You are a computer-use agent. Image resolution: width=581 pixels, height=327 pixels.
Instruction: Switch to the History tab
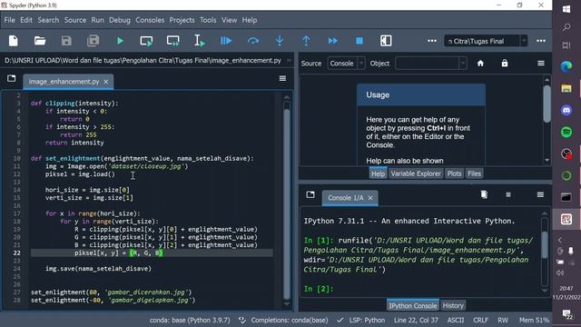[x=453, y=305]
